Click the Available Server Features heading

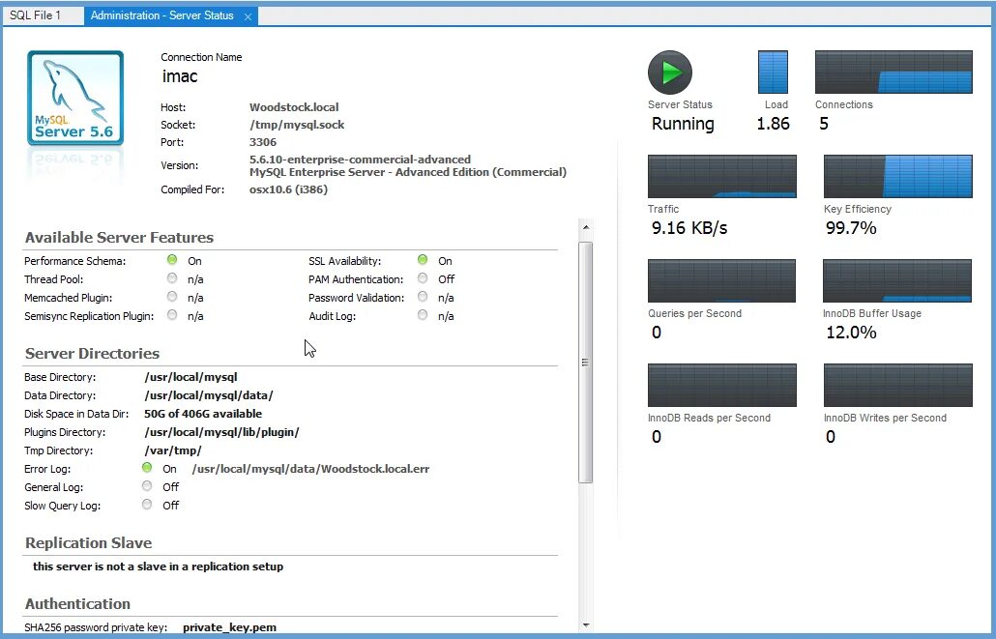point(119,238)
